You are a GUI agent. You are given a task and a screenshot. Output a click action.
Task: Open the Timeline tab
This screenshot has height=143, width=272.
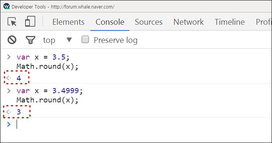229,22
